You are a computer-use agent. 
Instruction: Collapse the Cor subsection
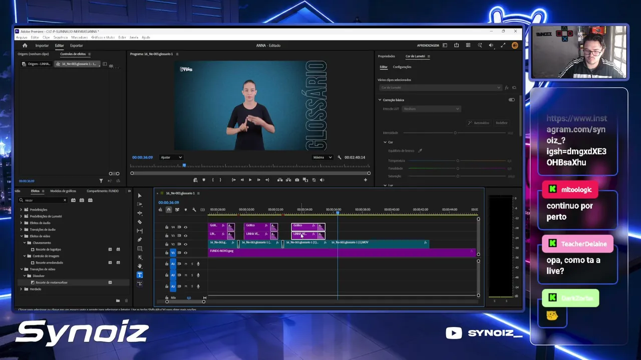[385, 142]
